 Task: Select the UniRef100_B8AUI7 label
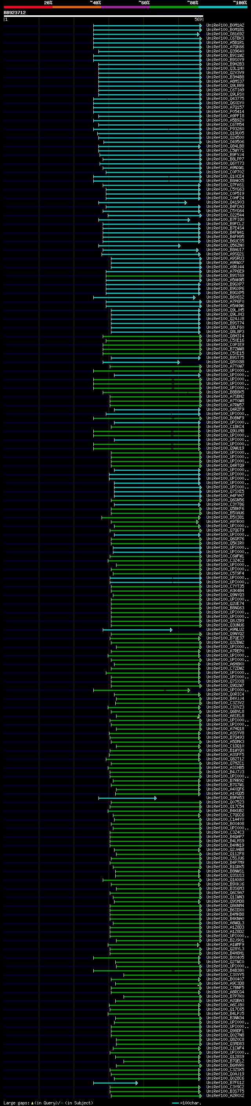coord(225,250)
